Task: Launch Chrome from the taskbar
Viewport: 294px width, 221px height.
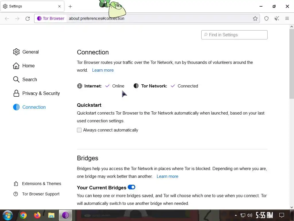Action: pyautogui.click(x=23, y=215)
